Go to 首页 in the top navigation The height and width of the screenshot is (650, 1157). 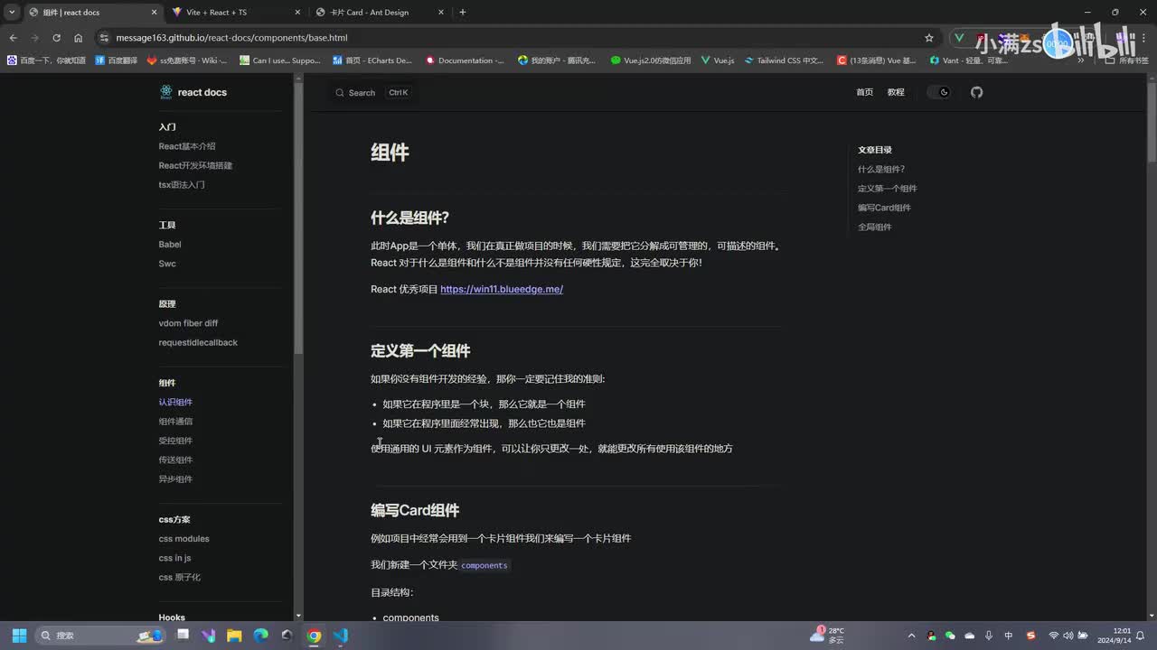click(865, 92)
